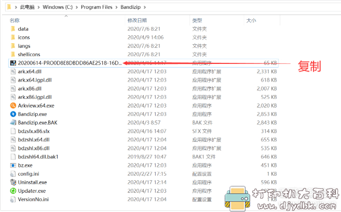This screenshot has height=212, width=341.
Task: Select the ark.x86.lgpl.dll file icon
Action: [x=13, y=97]
